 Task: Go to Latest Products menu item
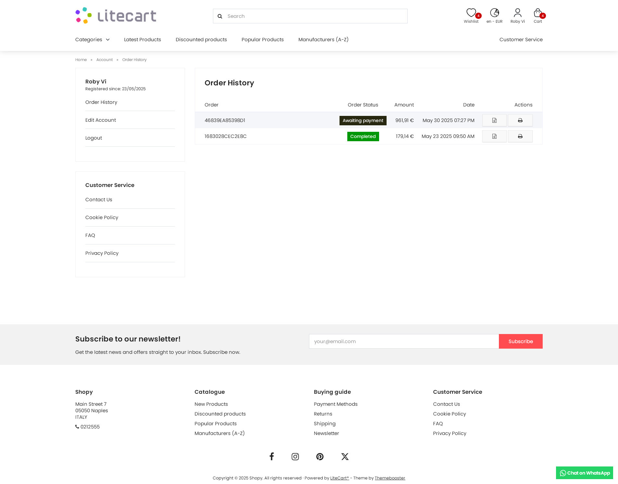[142, 40]
